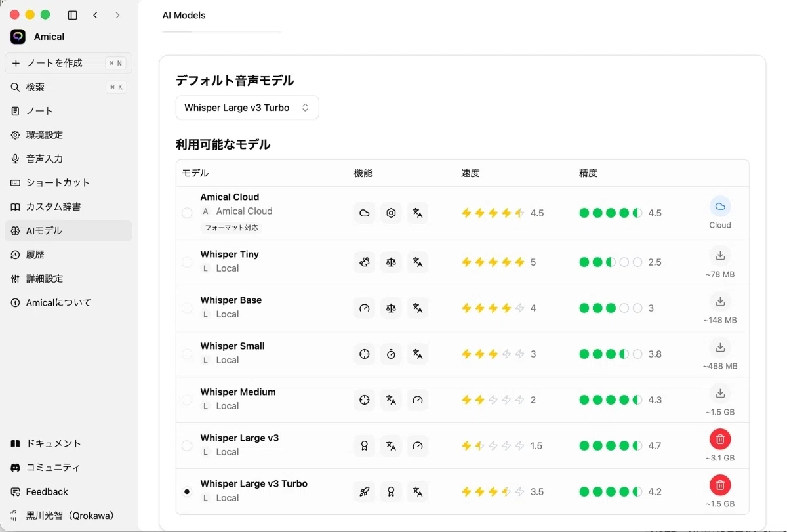Delete the Whisper Large v3 model
The height and width of the screenshot is (532, 787).
720,439
